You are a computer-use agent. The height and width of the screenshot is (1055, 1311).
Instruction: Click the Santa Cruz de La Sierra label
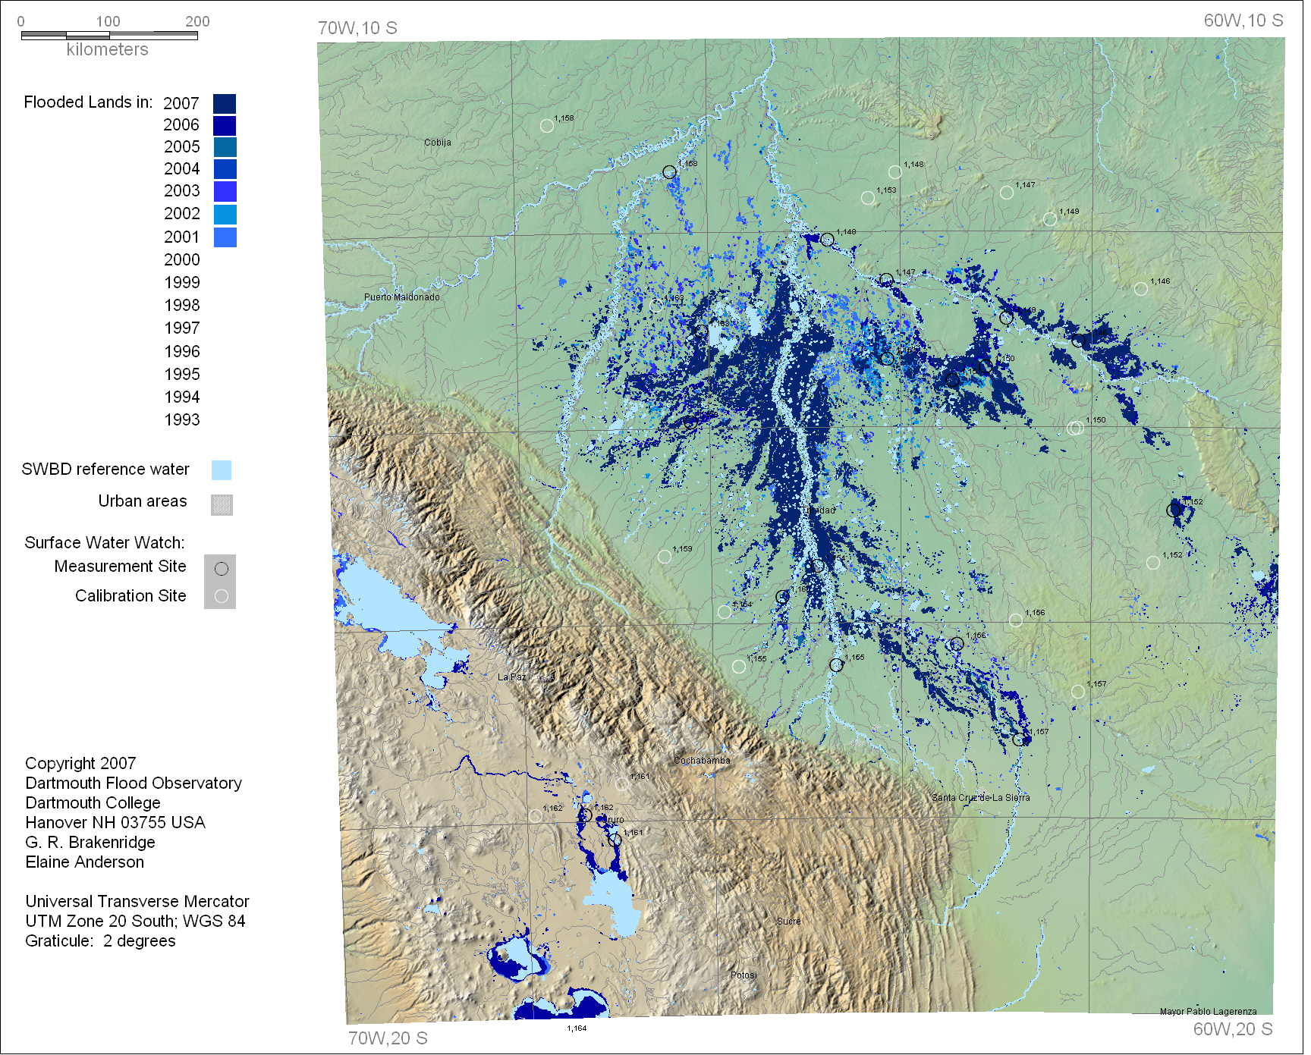point(980,798)
